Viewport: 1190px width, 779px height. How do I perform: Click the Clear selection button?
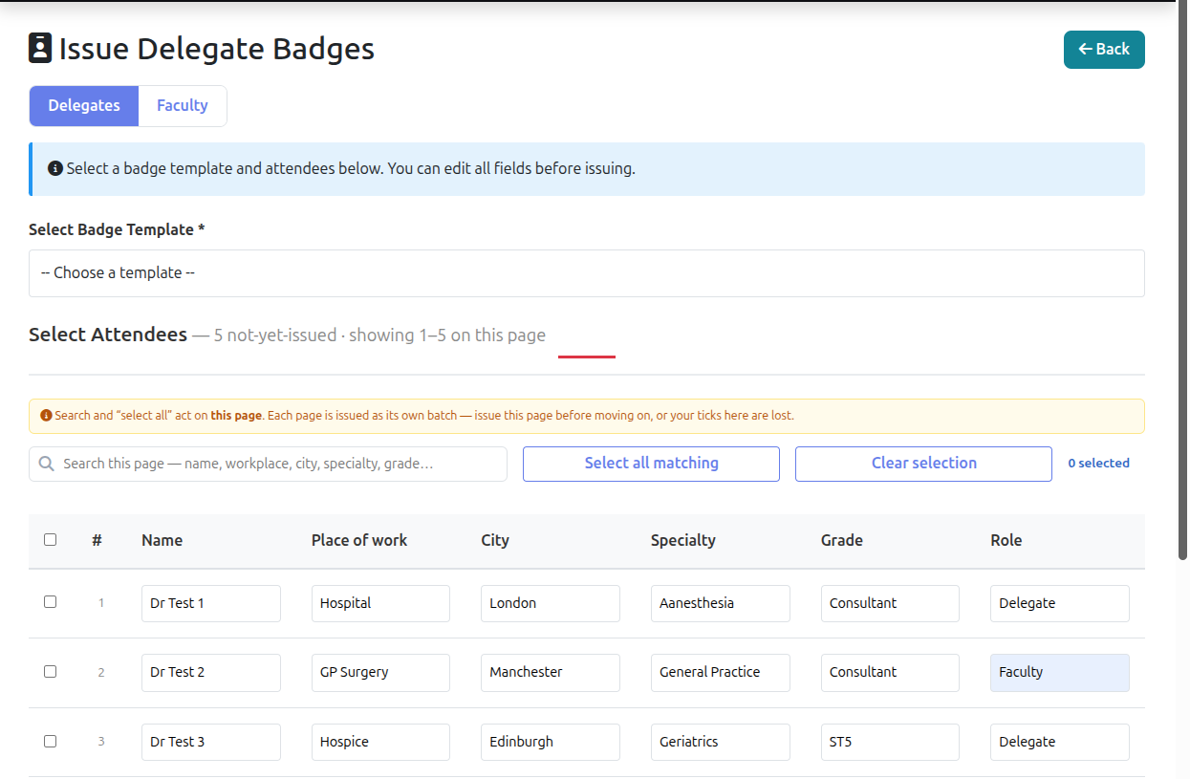point(923,464)
